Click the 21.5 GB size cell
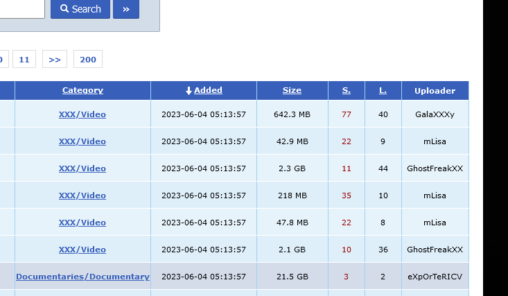 (x=292, y=277)
